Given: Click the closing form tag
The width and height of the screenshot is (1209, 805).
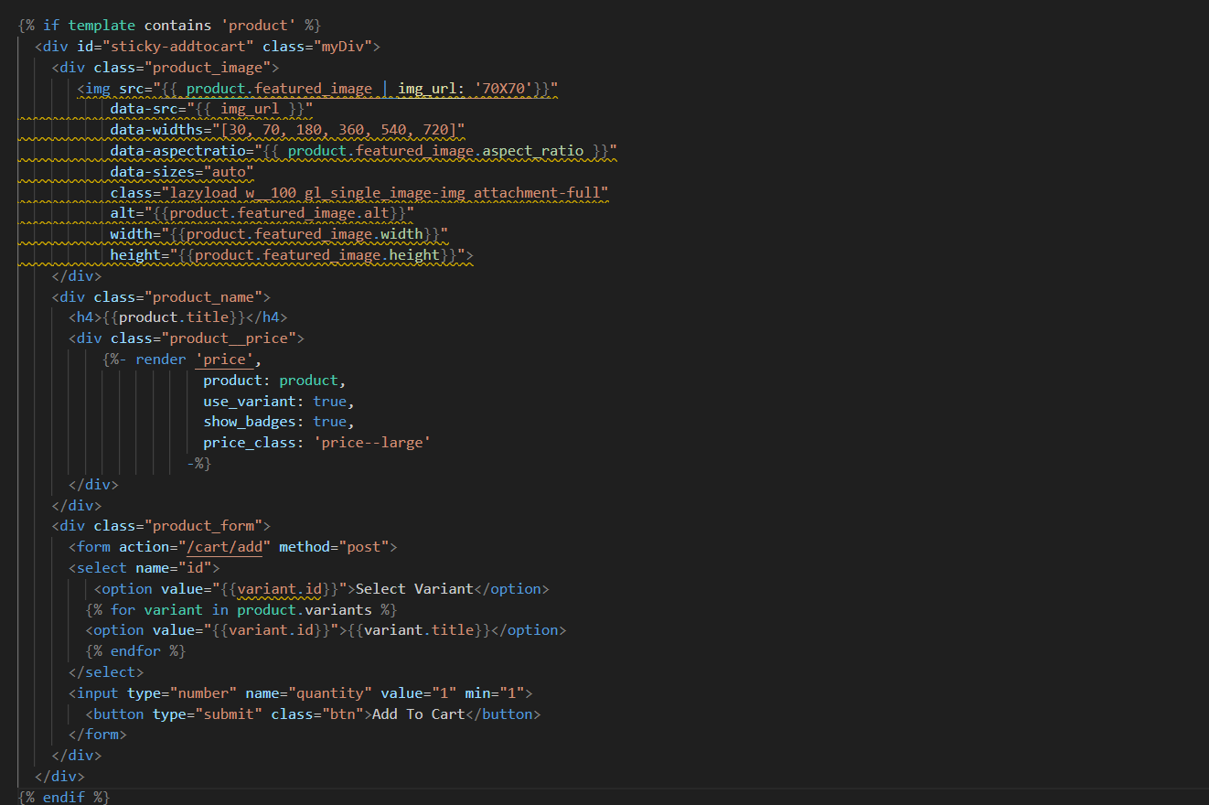Looking at the screenshot, I should (x=98, y=735).
